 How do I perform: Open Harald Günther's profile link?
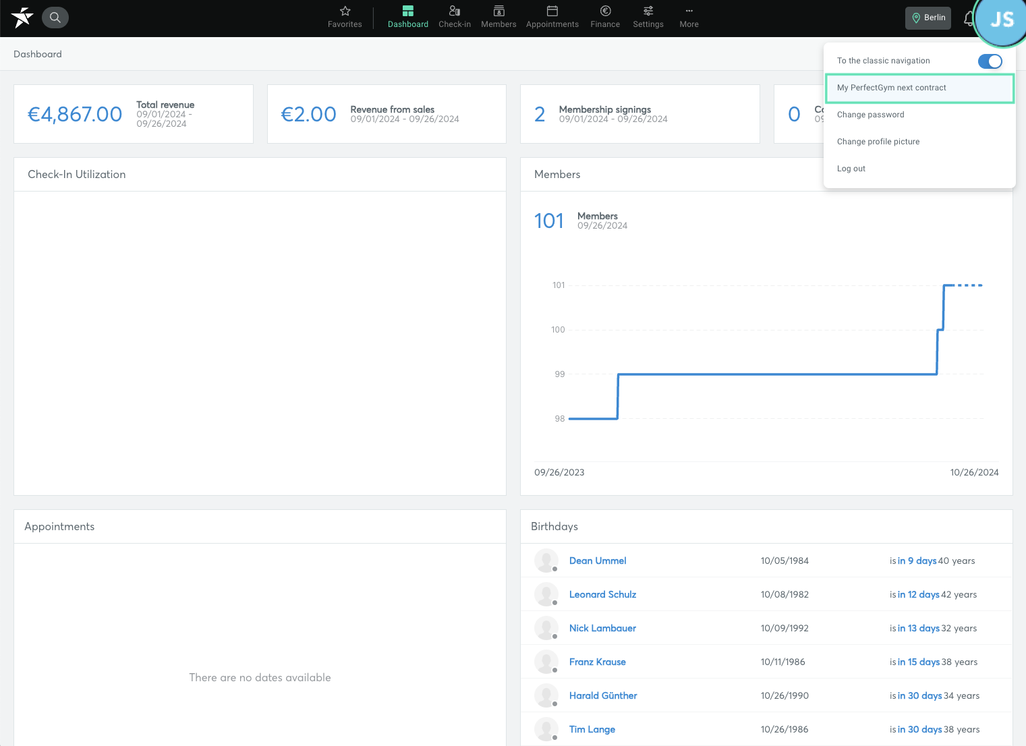(603, 695)
